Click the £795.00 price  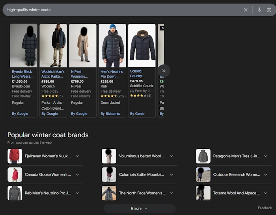pos(77,82)
